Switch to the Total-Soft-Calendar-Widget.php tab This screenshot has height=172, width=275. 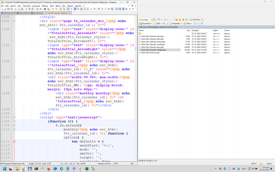tap(57, 13)
